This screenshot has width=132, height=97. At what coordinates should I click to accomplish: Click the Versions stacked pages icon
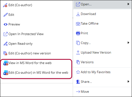point(78,62)
